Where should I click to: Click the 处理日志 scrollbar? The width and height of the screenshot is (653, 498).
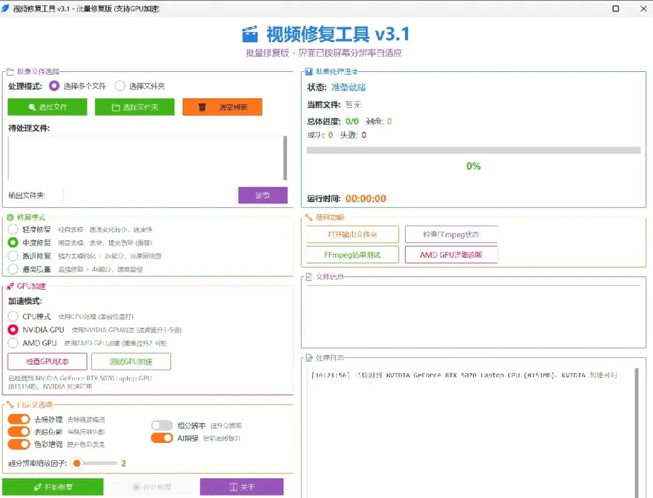[636, 432]
